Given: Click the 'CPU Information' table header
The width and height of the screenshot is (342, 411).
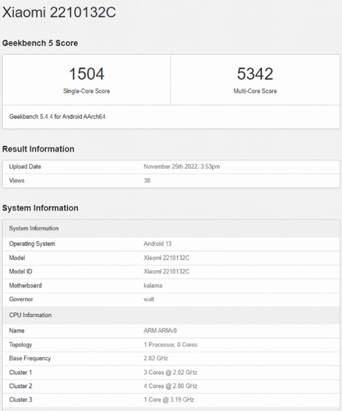Looking at the screenshot, I should point(171,315).
